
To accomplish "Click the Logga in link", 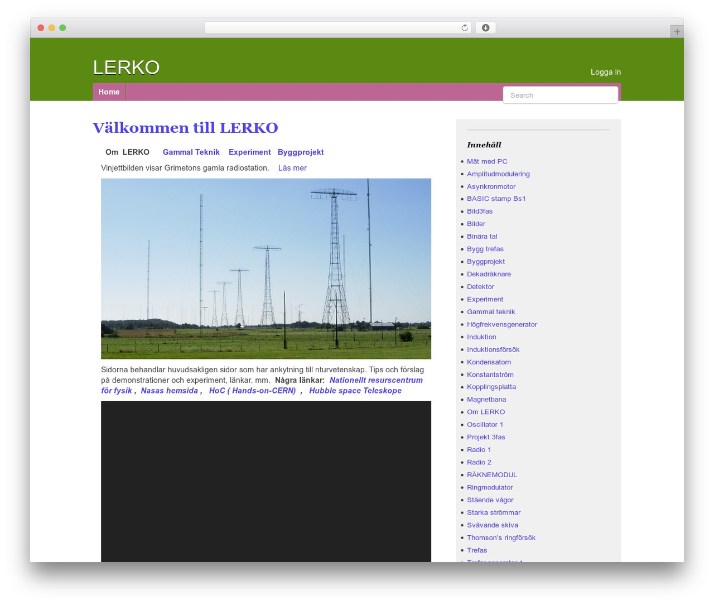I will click(606, 72).
